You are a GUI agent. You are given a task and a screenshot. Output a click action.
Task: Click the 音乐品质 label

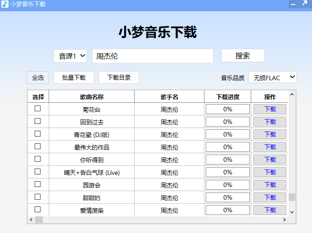click(x=233, y=78)
